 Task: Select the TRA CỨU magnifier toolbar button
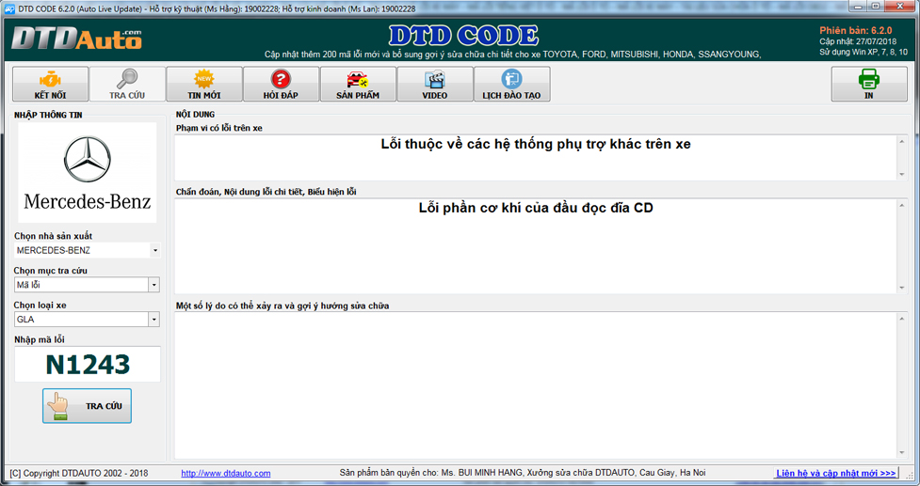click(127, 85)
